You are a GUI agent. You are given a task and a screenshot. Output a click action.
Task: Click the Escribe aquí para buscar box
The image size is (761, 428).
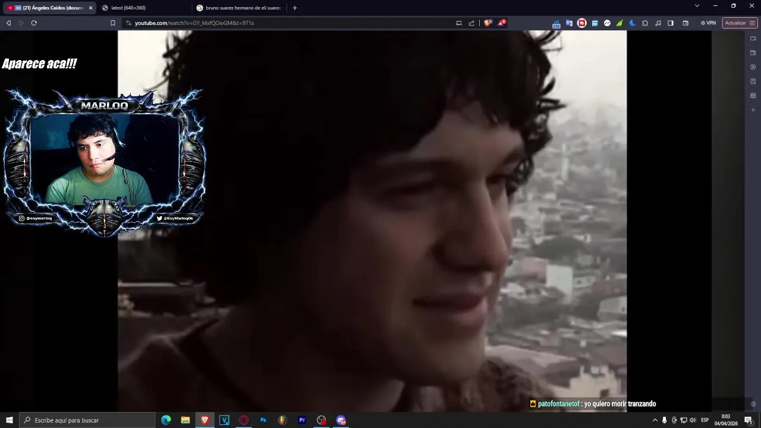click(x=87, y=420)
